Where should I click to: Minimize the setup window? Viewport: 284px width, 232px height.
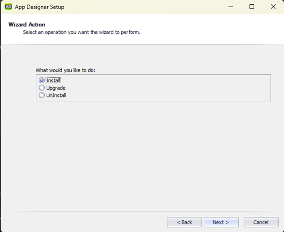pyautogui.click(x=231, y=7)
